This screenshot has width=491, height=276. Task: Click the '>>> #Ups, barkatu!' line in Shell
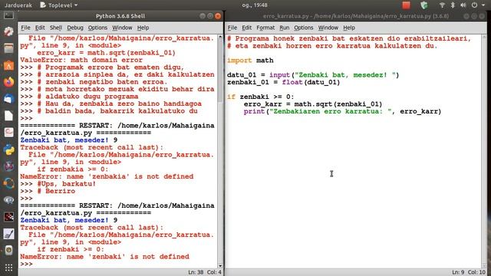(x=58, y=184)
